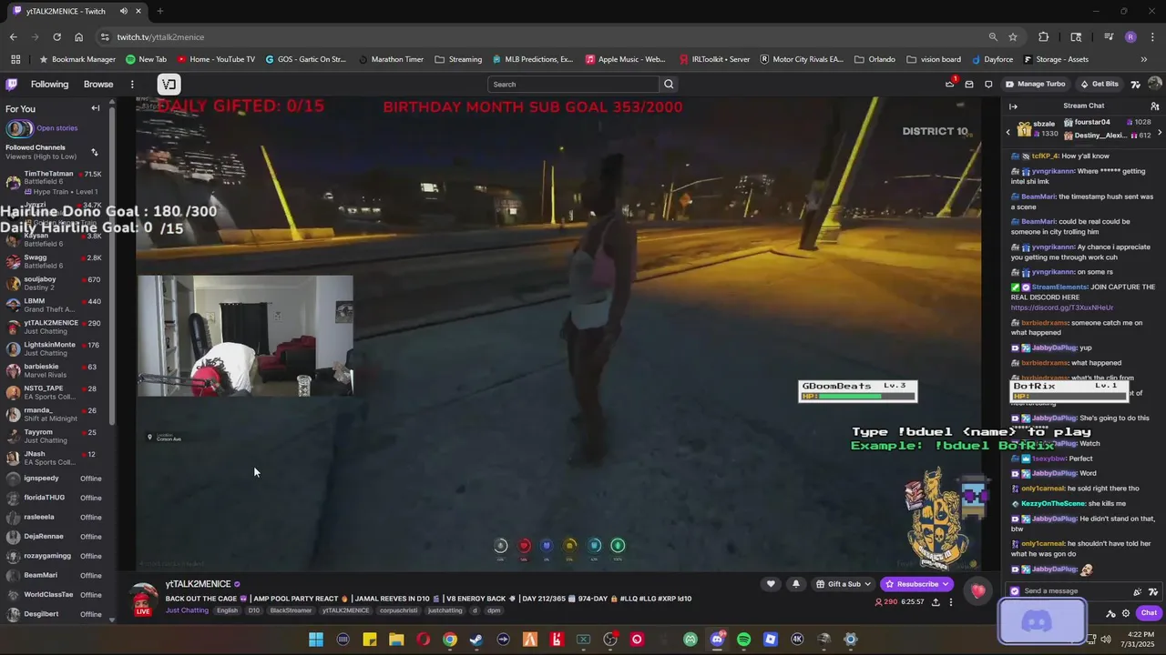The width and height of the screenshot is (1166, 655).
Task: Open the stream options three-dot menu
Action: (951, 602)
